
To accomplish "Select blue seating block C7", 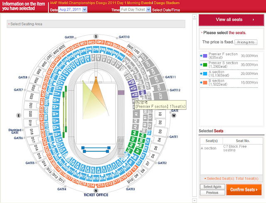I will (139, 163).
